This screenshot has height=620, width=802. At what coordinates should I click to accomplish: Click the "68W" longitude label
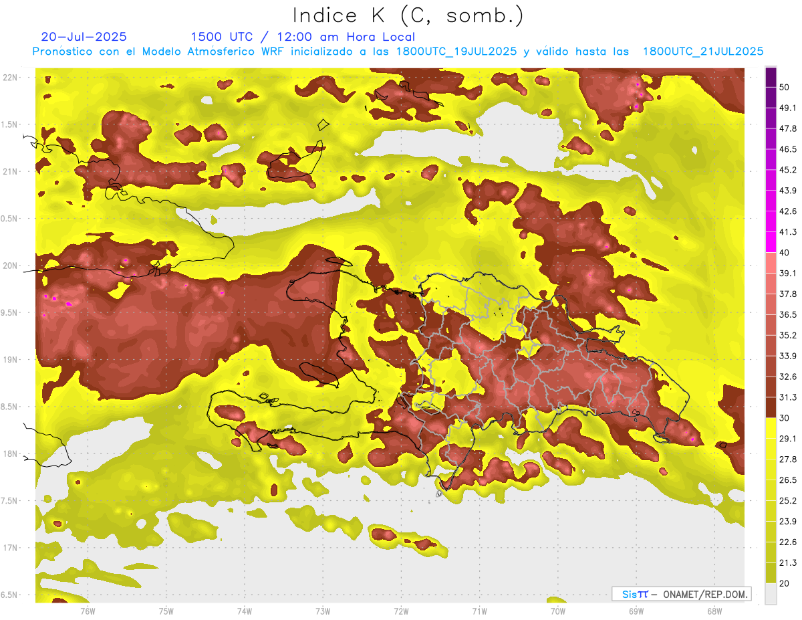coord(714,611)
